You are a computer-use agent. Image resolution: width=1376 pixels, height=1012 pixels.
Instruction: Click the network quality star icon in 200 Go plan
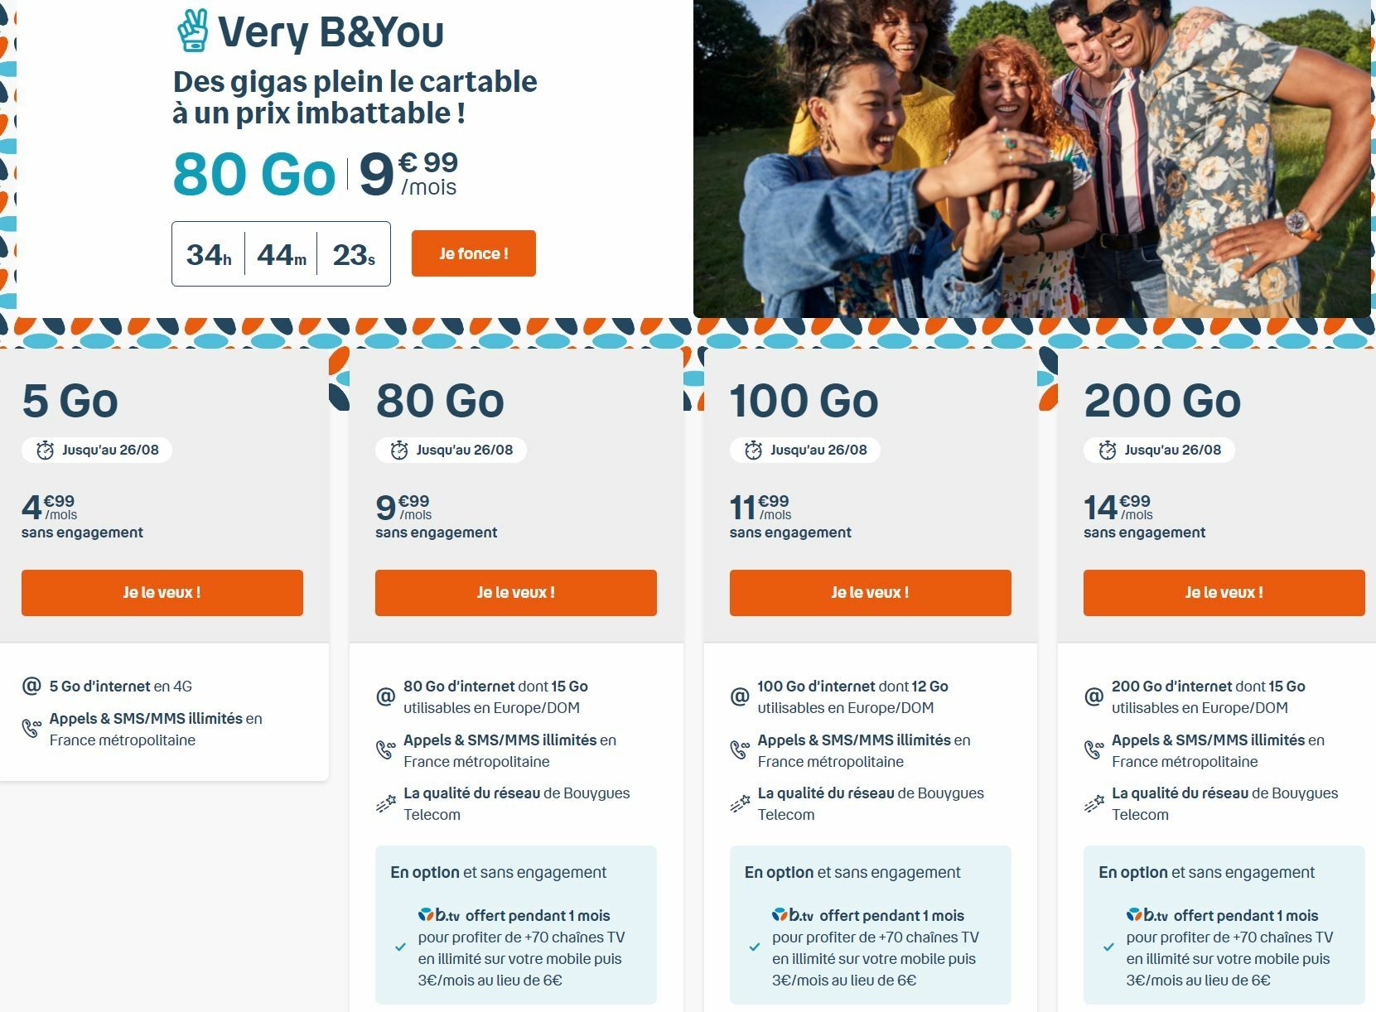pos(1094,803)
